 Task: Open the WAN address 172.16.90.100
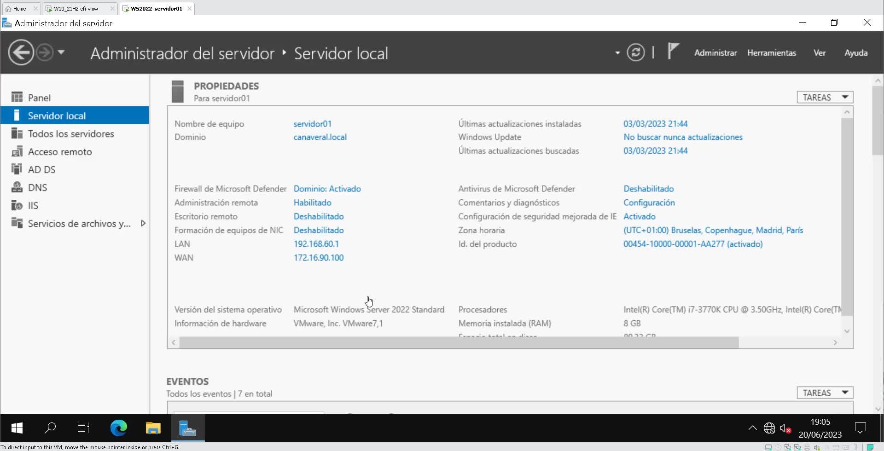(x=319, y=258)
